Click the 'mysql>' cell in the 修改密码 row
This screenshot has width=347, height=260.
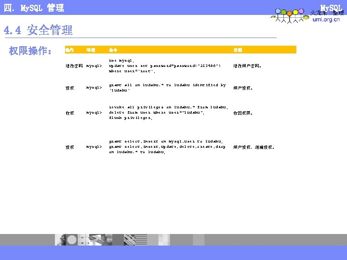[x=94, y=66]
